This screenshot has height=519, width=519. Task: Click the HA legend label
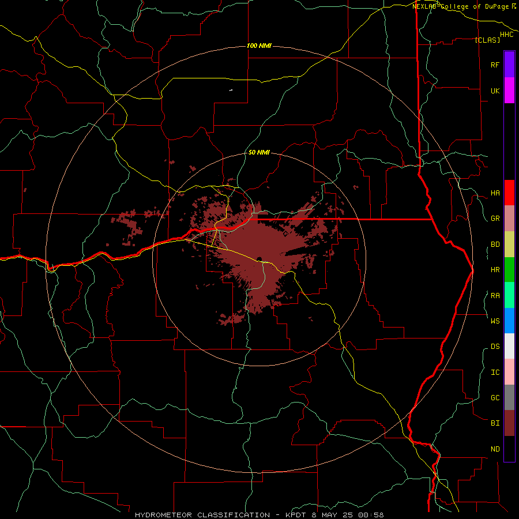point(495,193)
